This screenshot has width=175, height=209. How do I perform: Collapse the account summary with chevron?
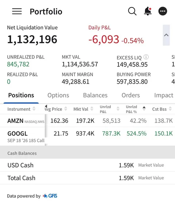pos(166,35)
